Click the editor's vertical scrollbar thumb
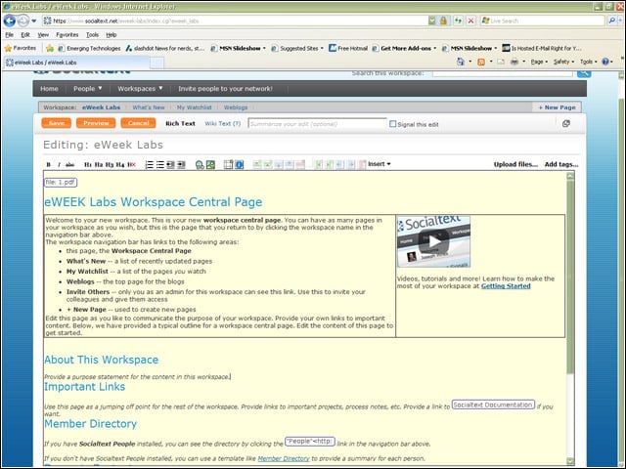 tap(570, 277)
